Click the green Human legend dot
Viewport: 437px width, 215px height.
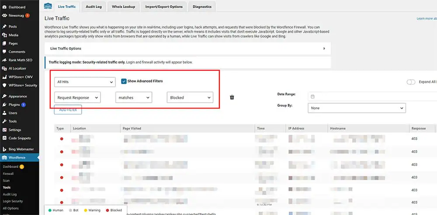50,210
